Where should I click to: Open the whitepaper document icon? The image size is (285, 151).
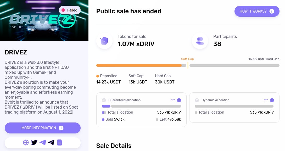(x=60, y=143)
